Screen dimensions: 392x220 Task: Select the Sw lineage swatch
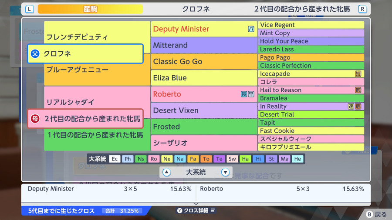(232, 159)
